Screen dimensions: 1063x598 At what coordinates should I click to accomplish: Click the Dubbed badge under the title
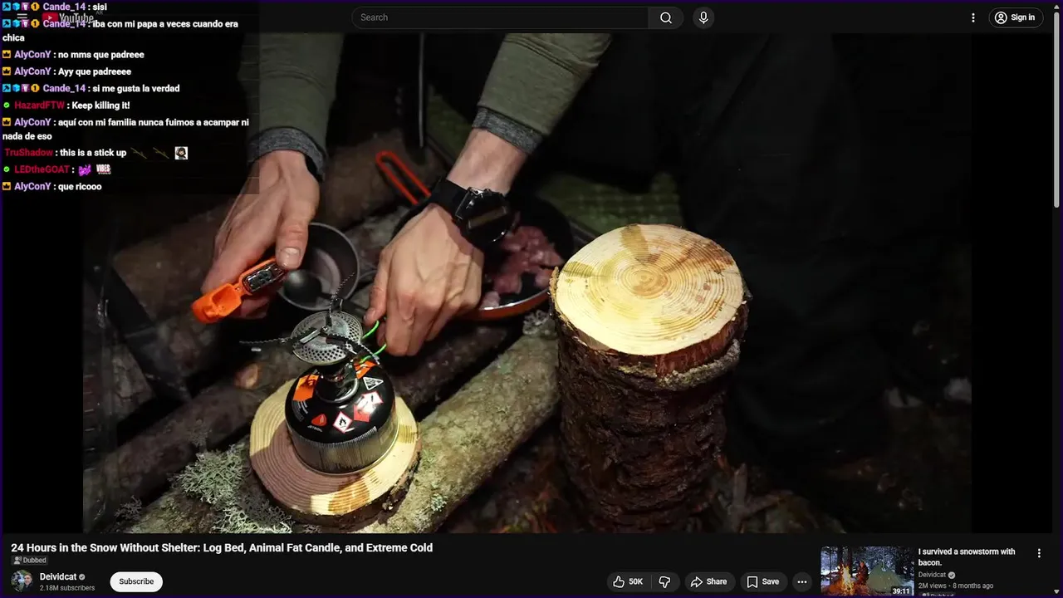[x=29, y=561]
